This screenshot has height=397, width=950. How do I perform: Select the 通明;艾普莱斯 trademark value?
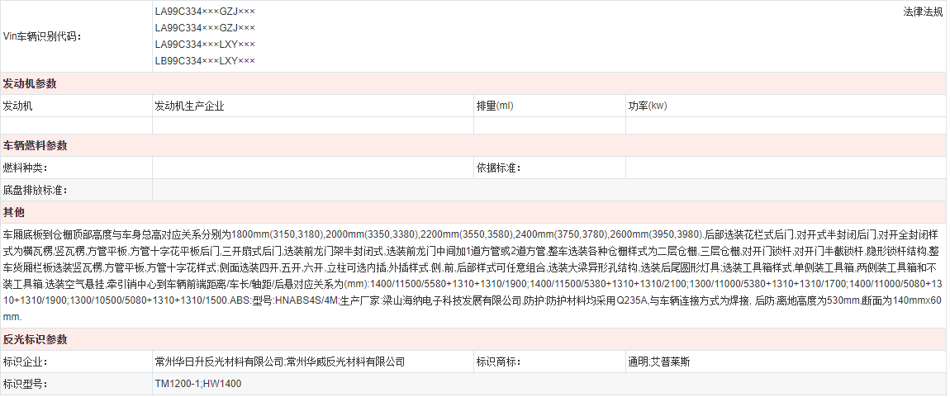point(660,362)
